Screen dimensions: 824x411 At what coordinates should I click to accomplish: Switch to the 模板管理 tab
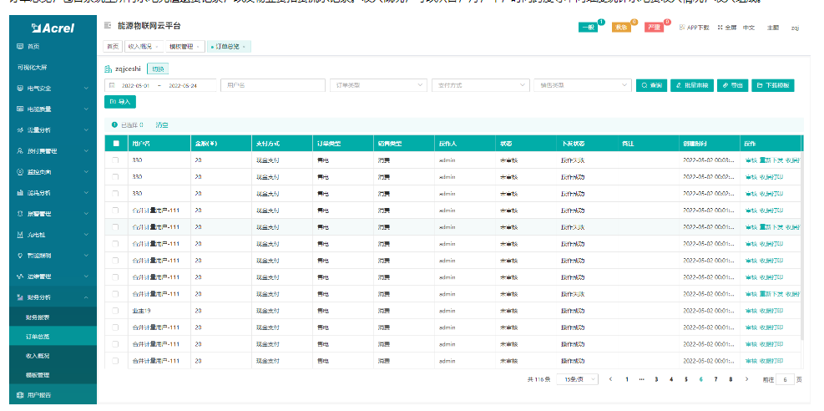pyautogui.click(x=185, y=47)
